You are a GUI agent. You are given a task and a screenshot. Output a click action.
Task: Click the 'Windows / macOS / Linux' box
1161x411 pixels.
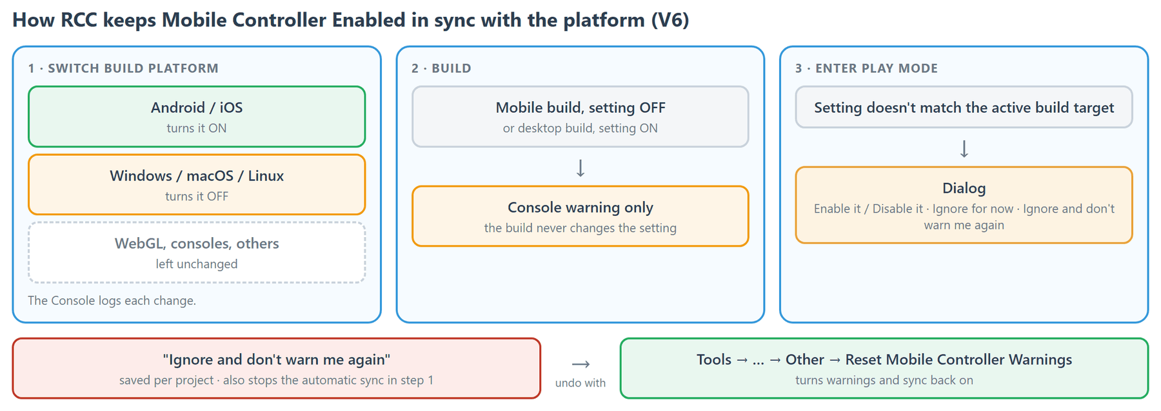(197, 185)
